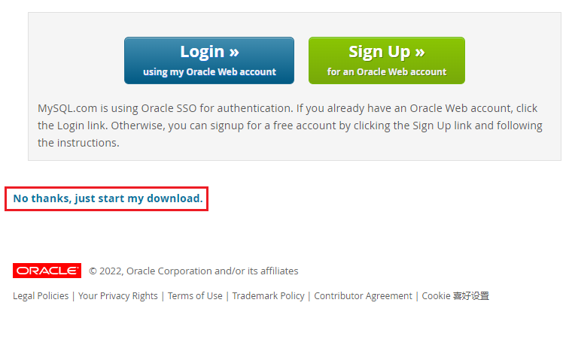The width and height of the screenshot is (572, 342).
Task: Click 'the instructions.' last line of paragraph
Action: (78, 143)
